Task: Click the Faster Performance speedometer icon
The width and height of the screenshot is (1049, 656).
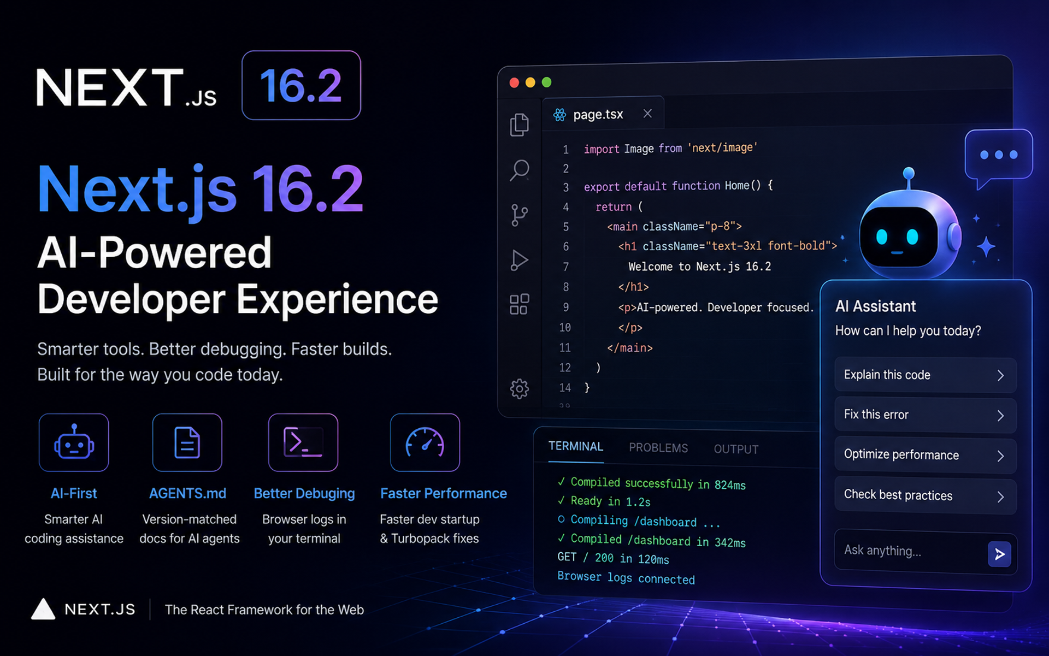Action: pos(425,442)
